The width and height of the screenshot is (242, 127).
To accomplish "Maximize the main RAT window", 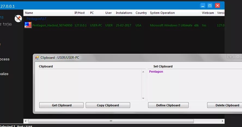I will 210,6.
